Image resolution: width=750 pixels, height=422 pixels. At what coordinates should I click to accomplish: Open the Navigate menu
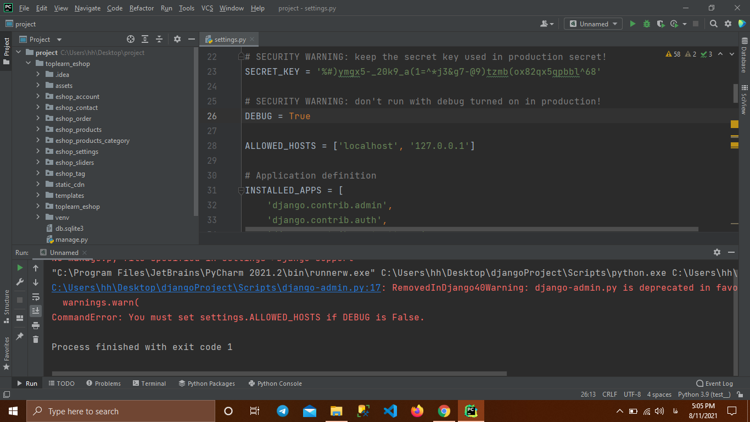(x=88, y=8)
